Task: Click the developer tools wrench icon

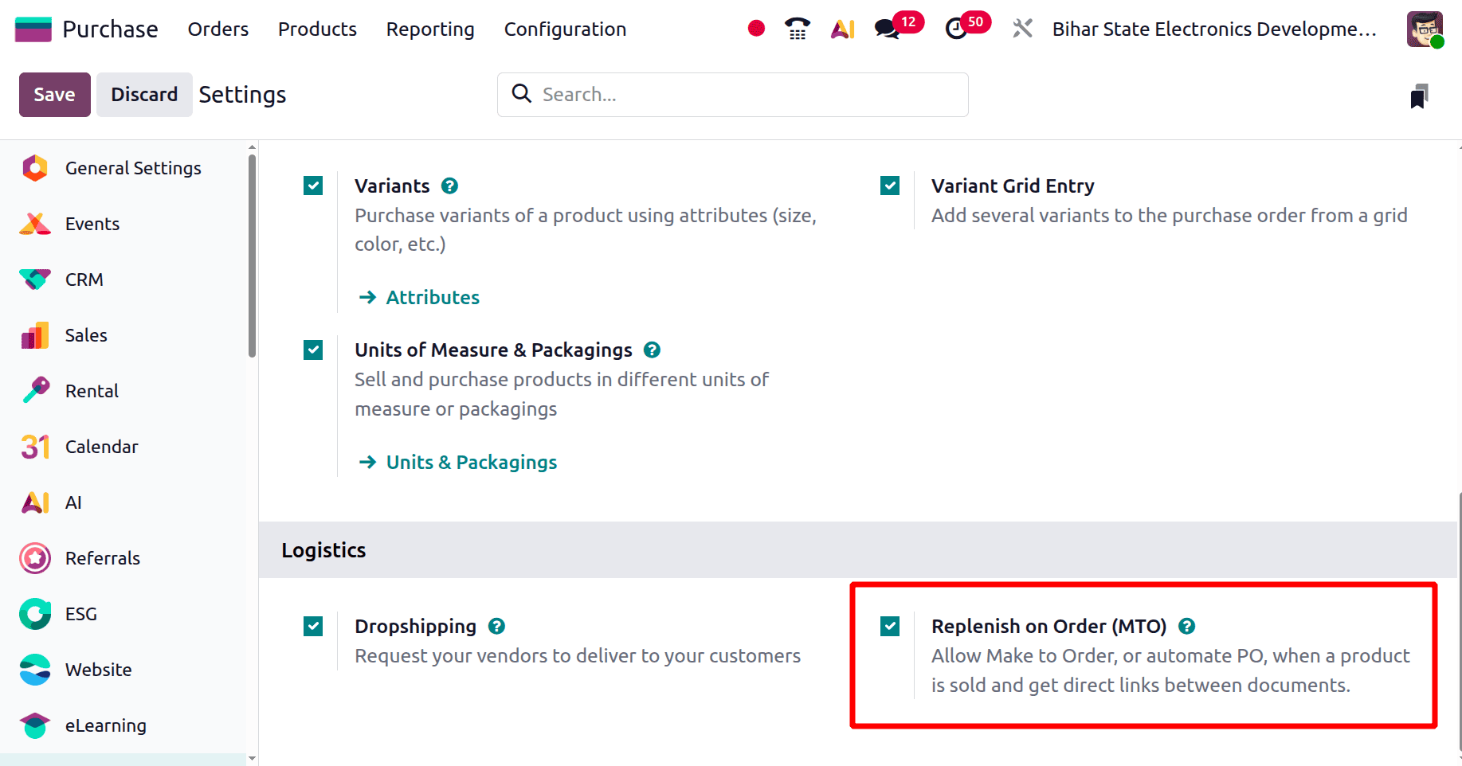Action: pos(1022,28)
